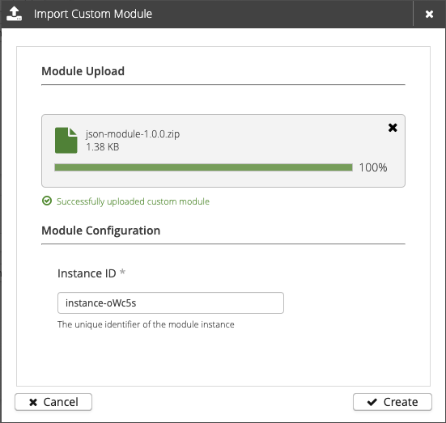Click the green success checkmark icon
The image size is (446, 423).
[47, 201]
